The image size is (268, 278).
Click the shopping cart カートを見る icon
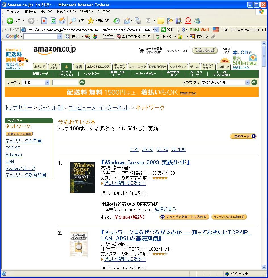(x=141, y=50)
